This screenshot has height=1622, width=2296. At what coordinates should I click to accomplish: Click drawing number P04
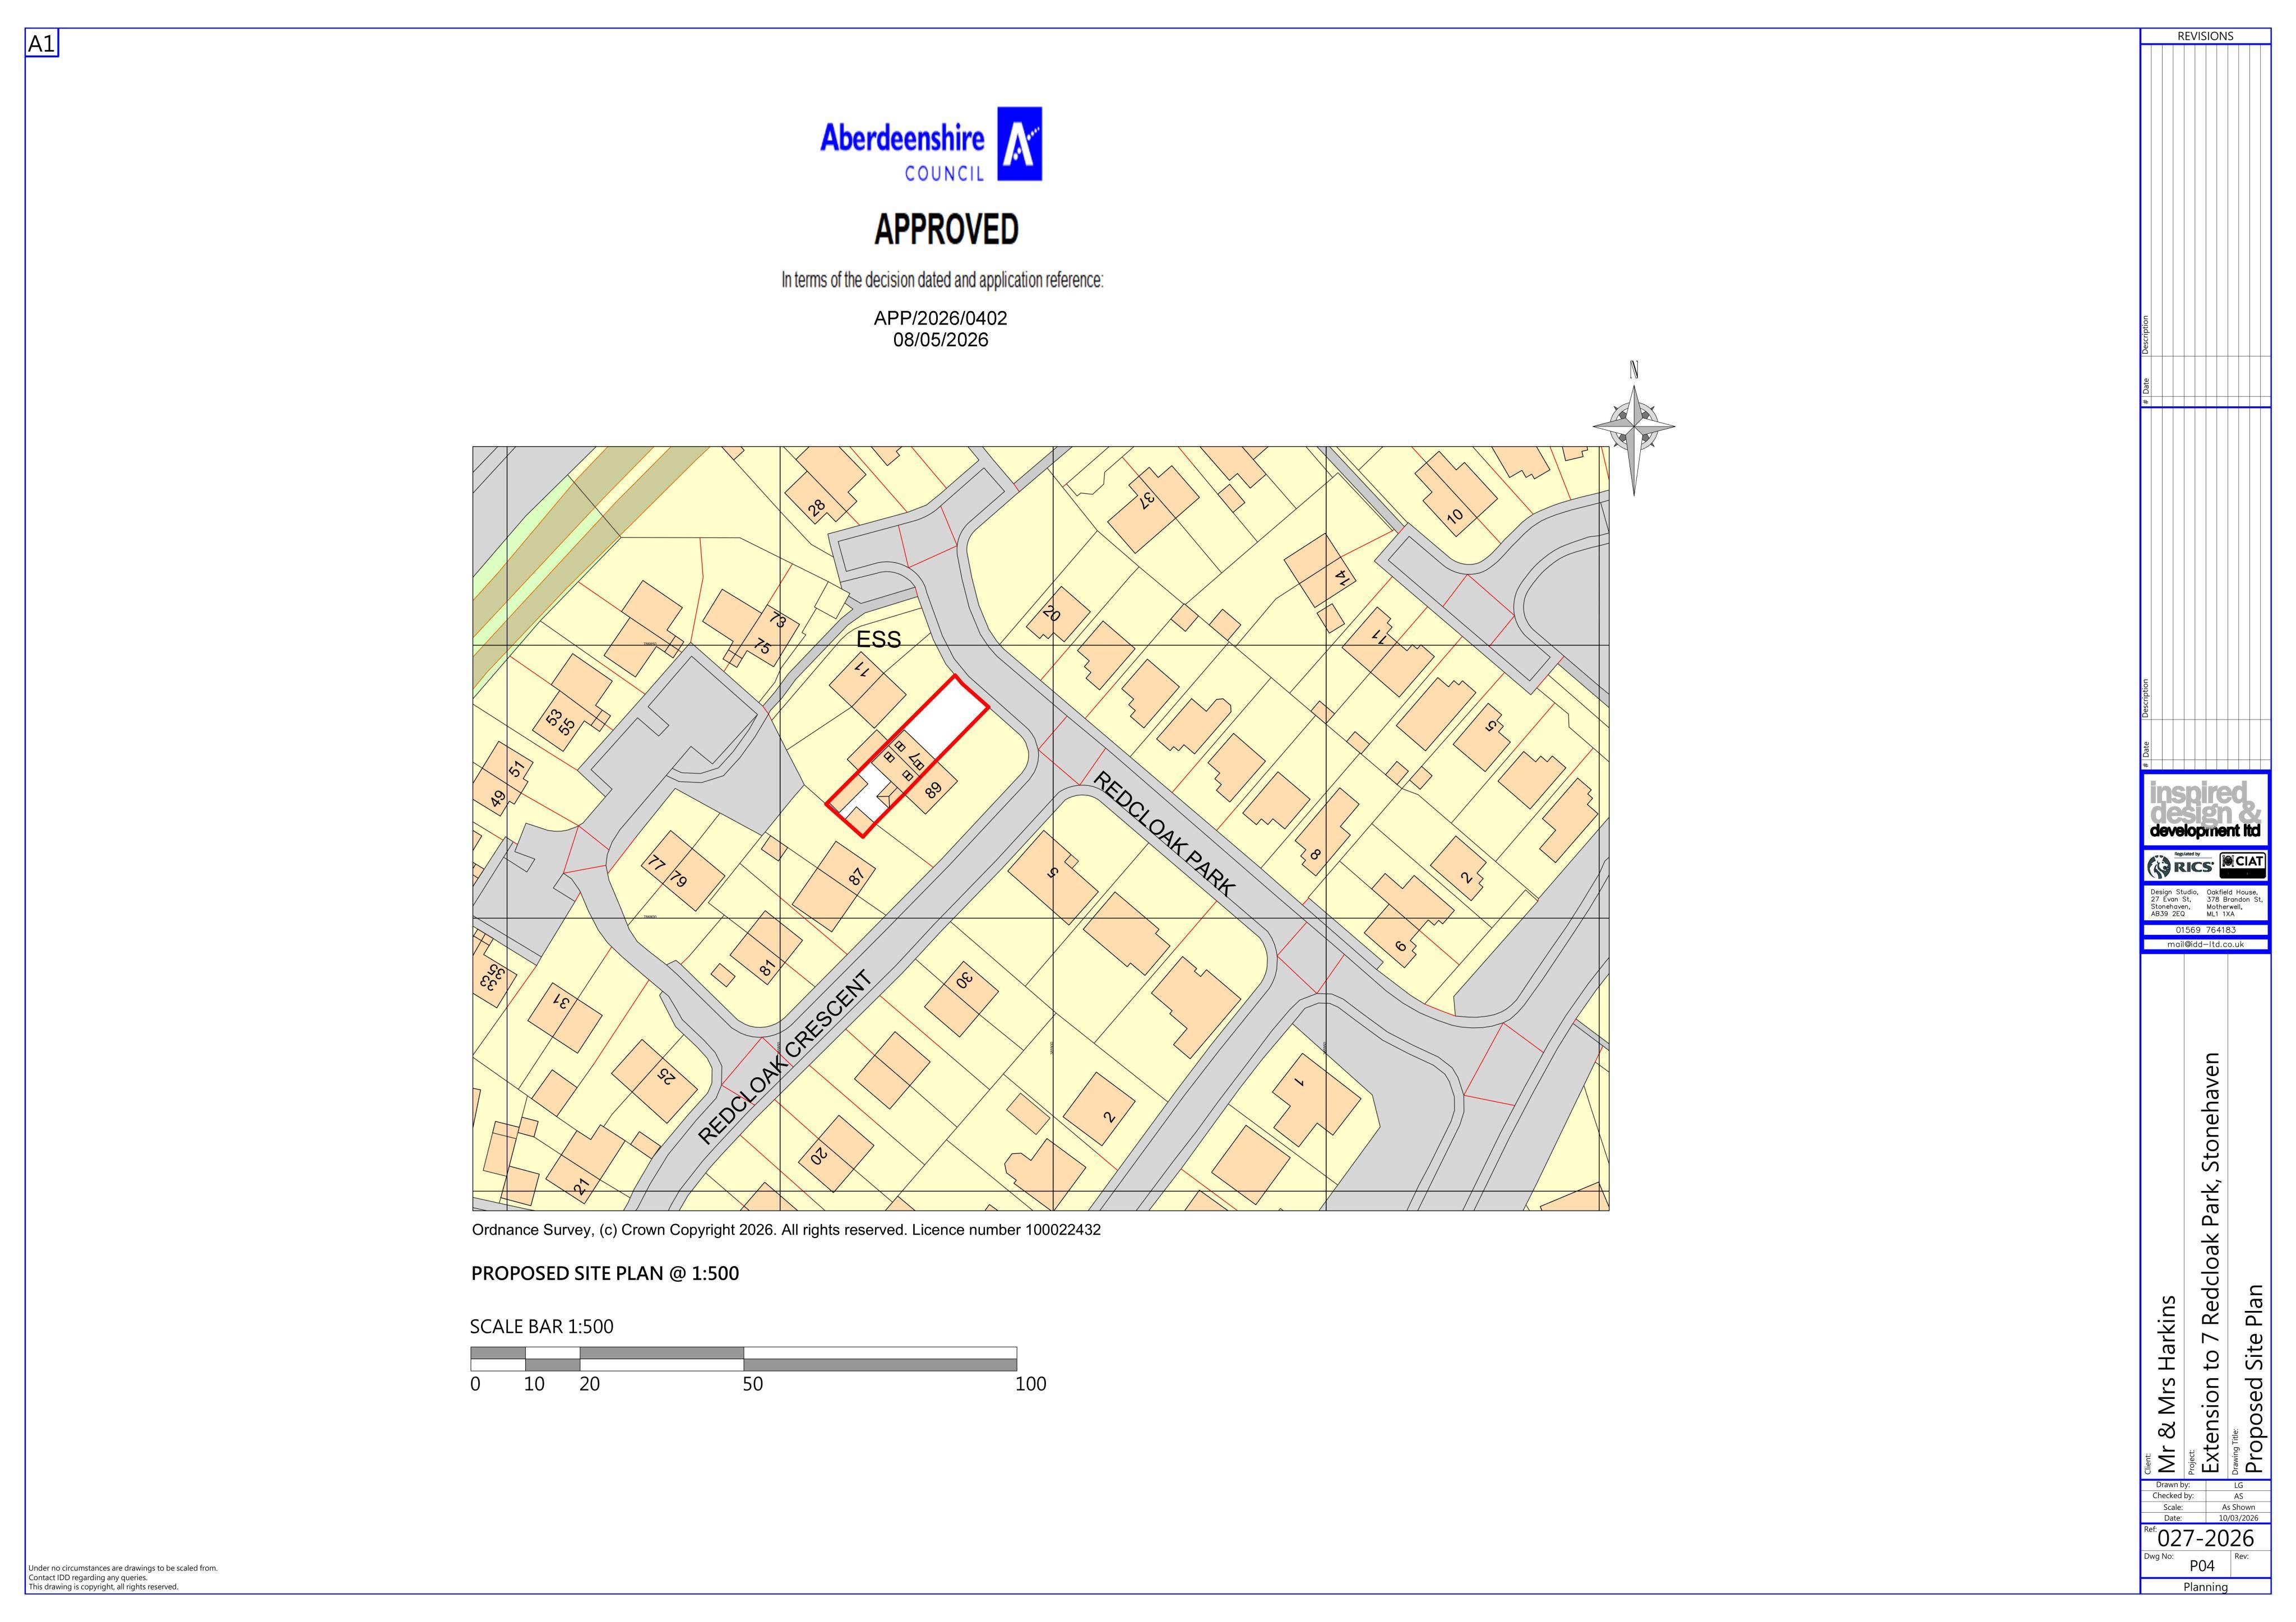pyautogui.click(x=2202, y=1566)
